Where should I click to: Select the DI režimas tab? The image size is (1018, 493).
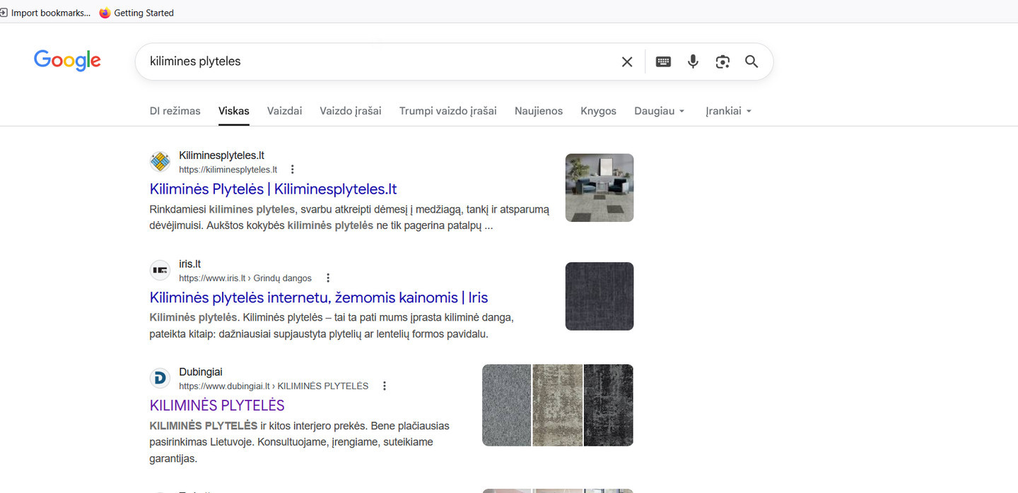point(175,111)
